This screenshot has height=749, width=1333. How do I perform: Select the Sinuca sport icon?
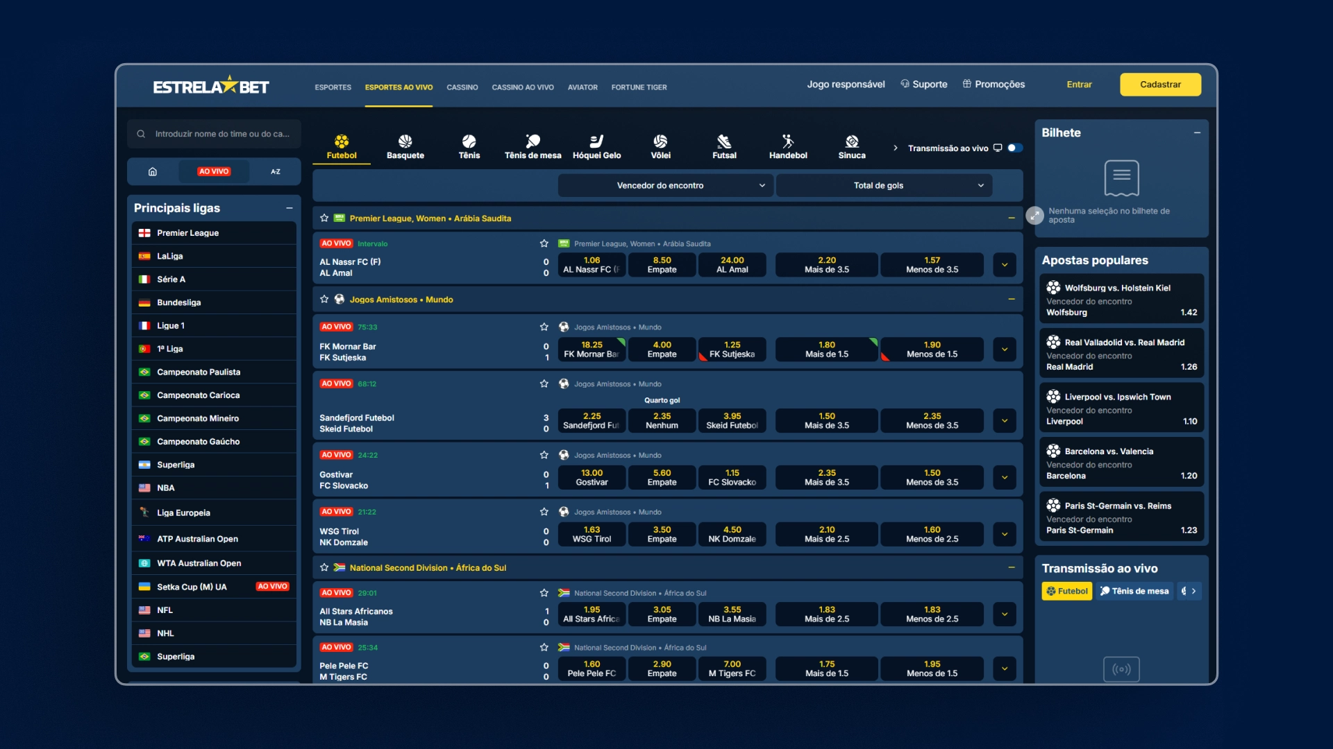tap(852, 141)
